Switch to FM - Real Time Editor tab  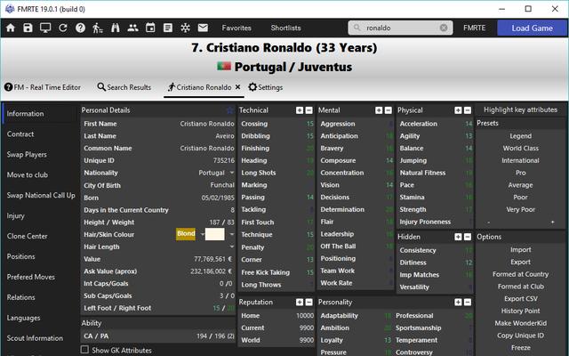43,87
